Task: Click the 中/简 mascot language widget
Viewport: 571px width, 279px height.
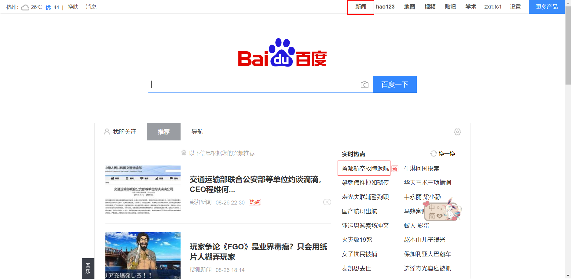Action: point(442,210)
